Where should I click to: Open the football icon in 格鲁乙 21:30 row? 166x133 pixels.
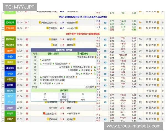click(x=140, y=79)
